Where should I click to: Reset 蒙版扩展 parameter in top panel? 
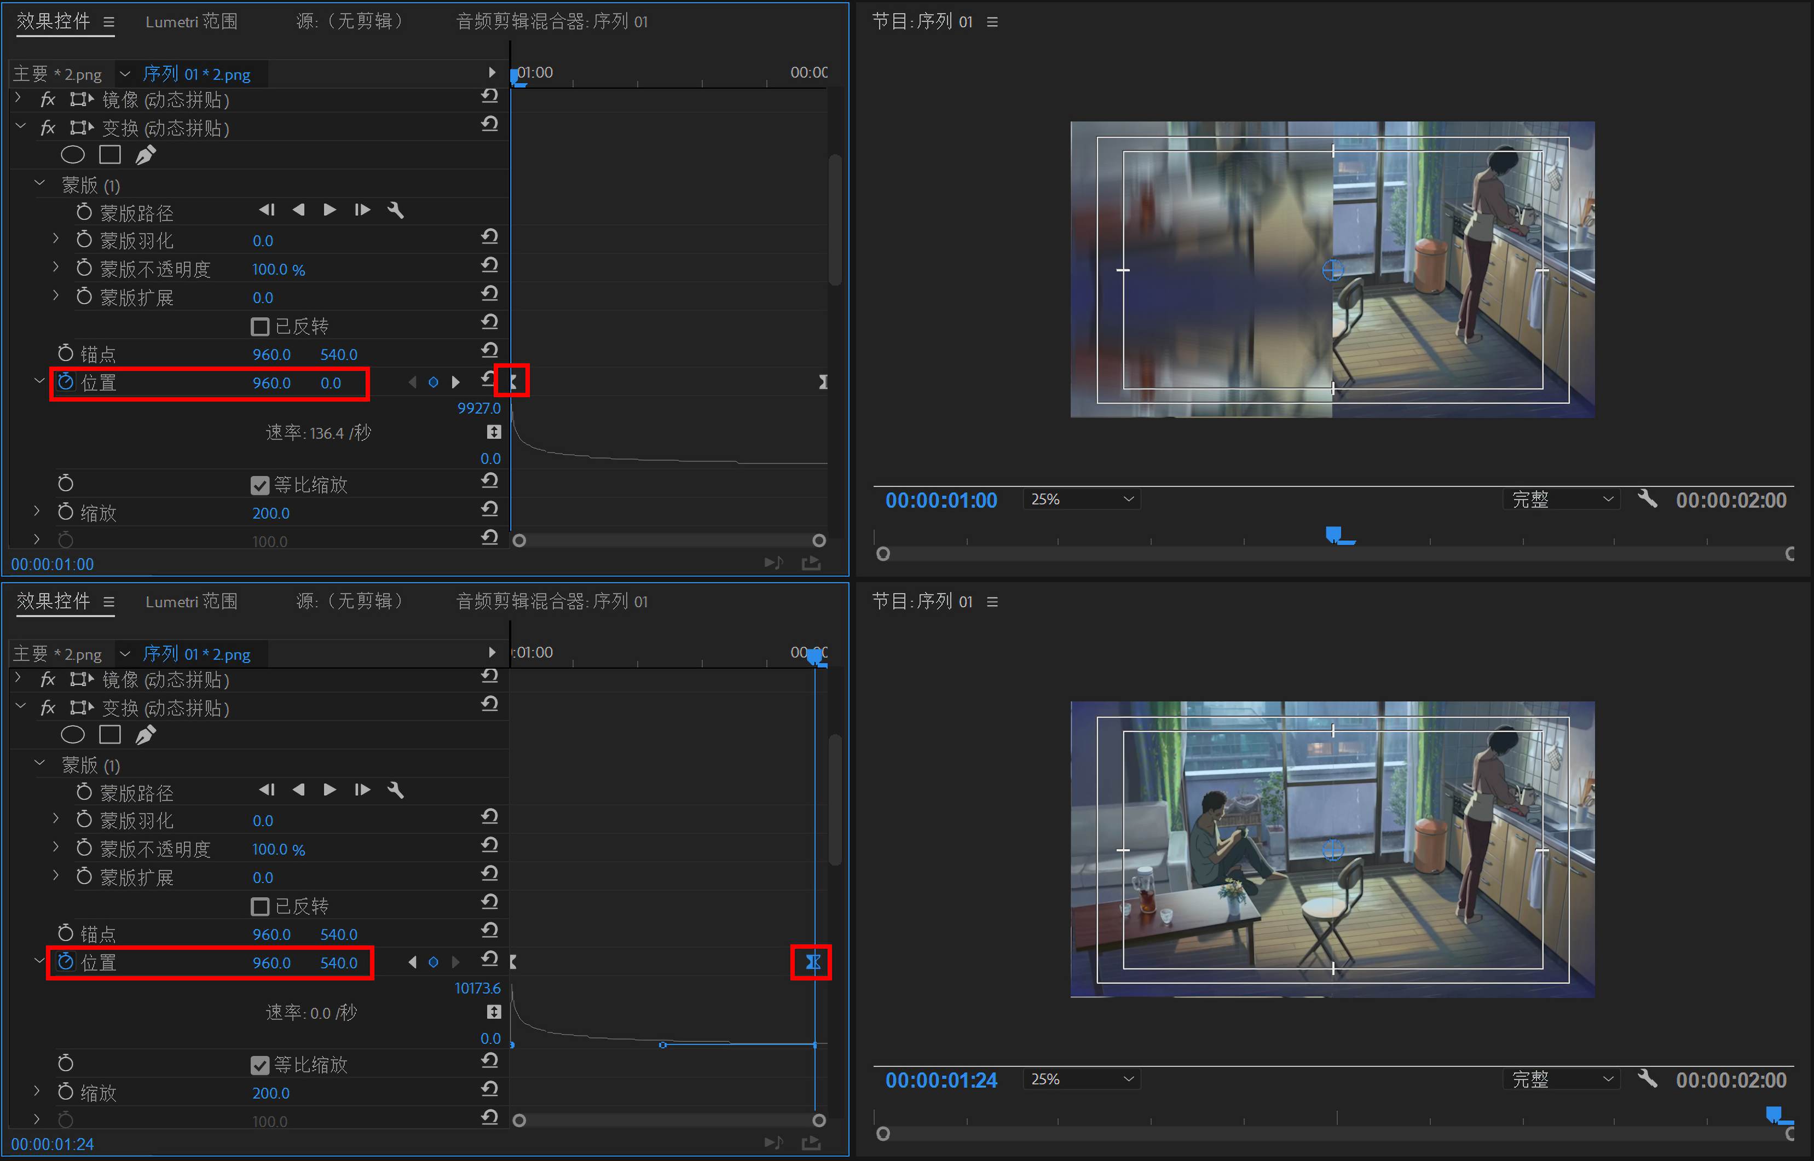pyautogui.click(x=490, y=293)
